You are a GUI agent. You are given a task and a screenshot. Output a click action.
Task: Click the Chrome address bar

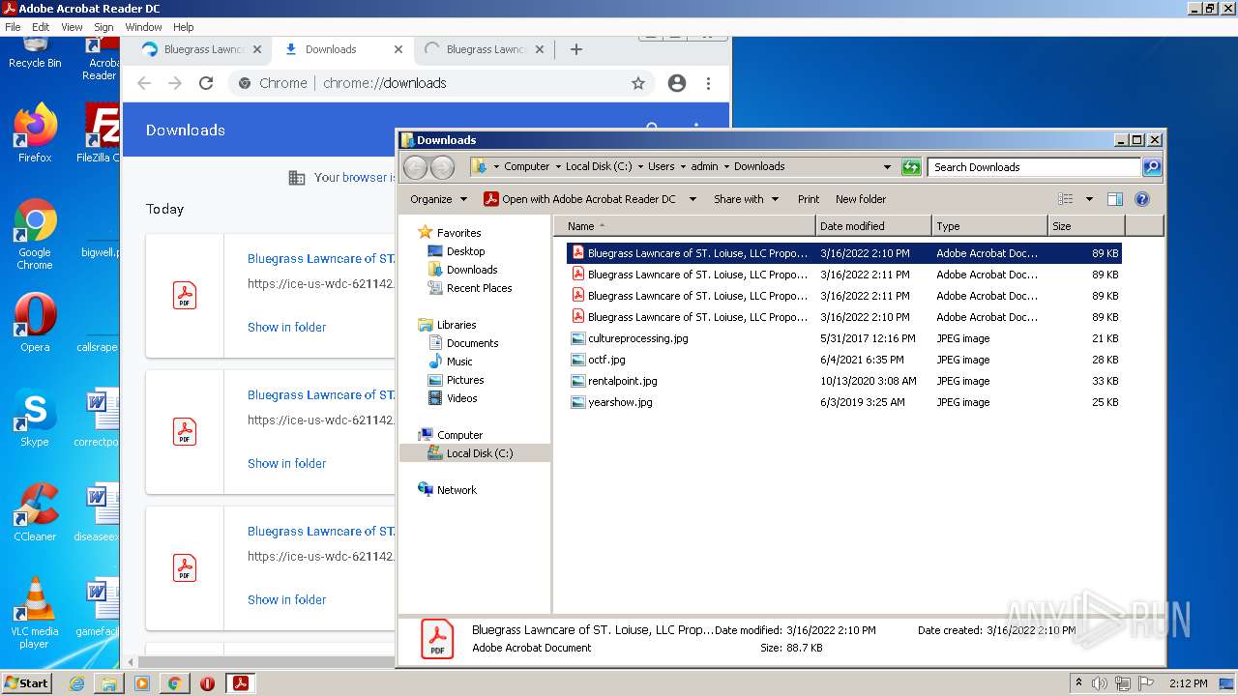click(x=440, y=83)
